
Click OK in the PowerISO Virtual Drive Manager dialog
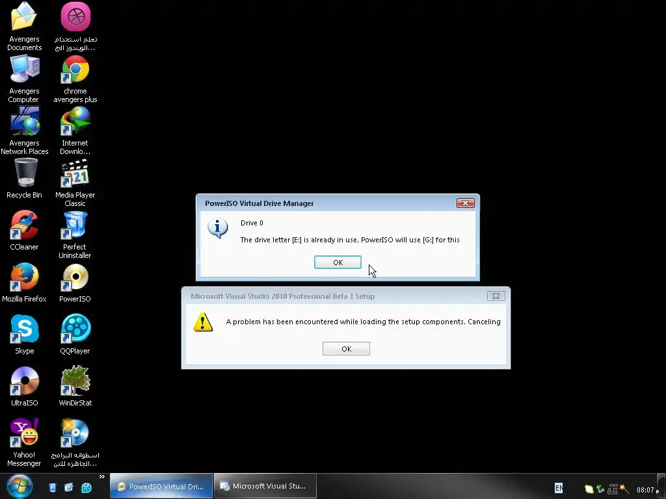click(x=338, y=262)
